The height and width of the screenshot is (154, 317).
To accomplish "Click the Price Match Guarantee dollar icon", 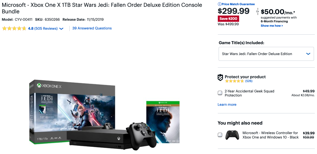I will tap(220, 4).
